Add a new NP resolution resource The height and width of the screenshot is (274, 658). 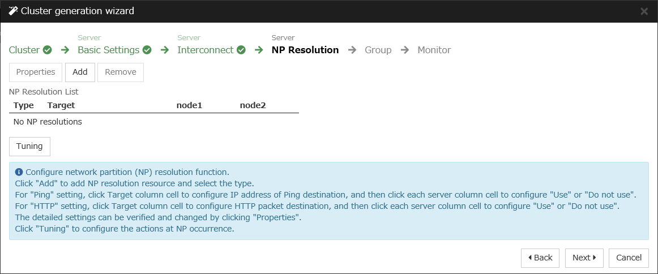(x=80, y=72)
